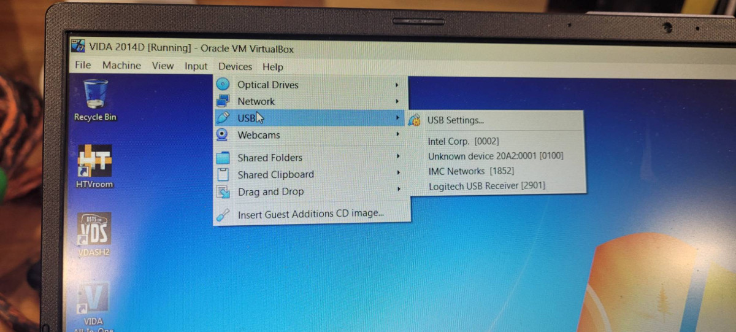Open the Input menu

tap(196, 66)
